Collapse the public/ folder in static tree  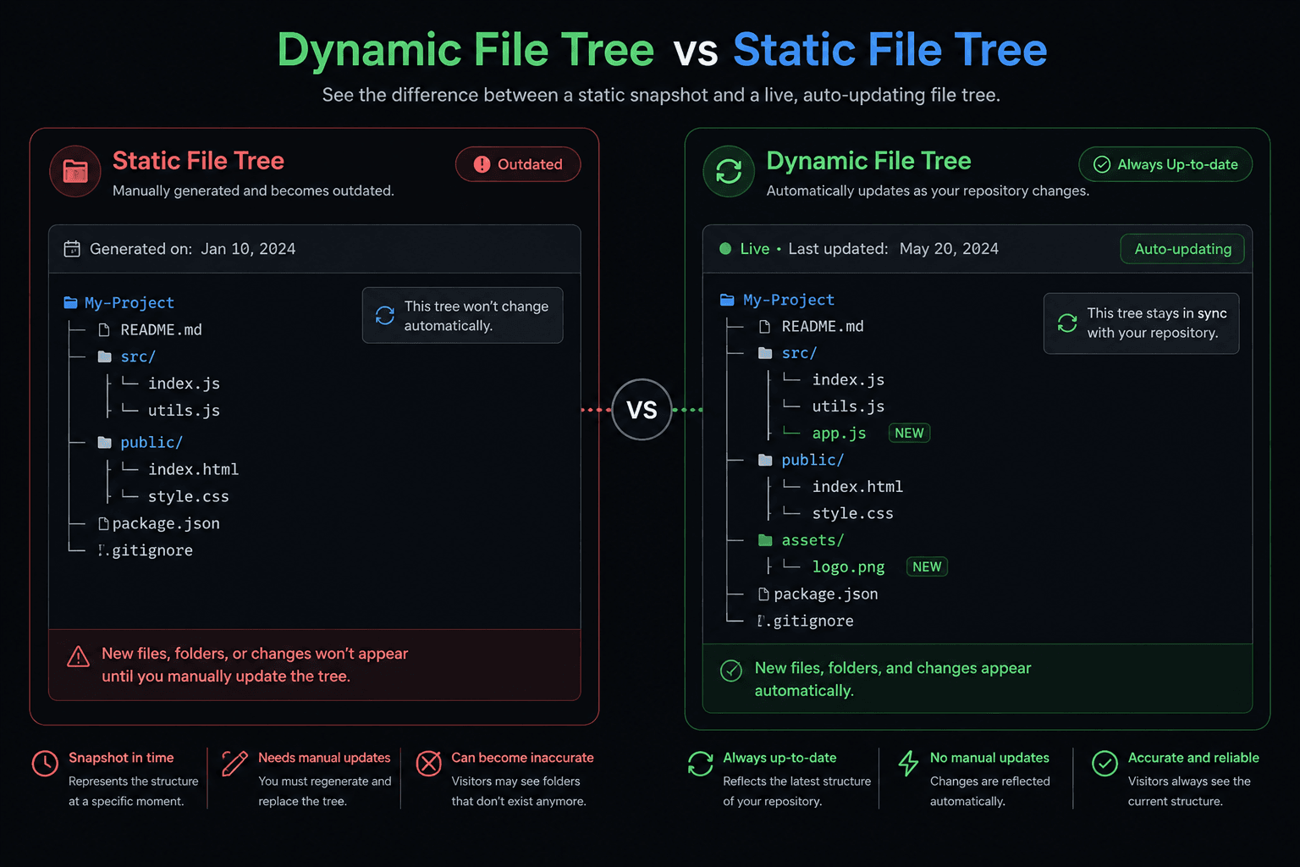point(140,442)
